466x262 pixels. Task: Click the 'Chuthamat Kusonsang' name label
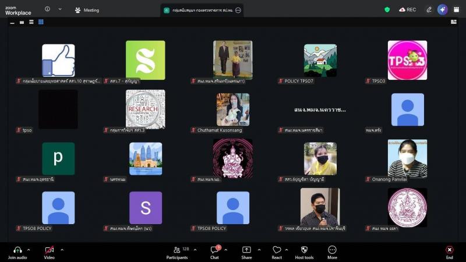[220, 130]
